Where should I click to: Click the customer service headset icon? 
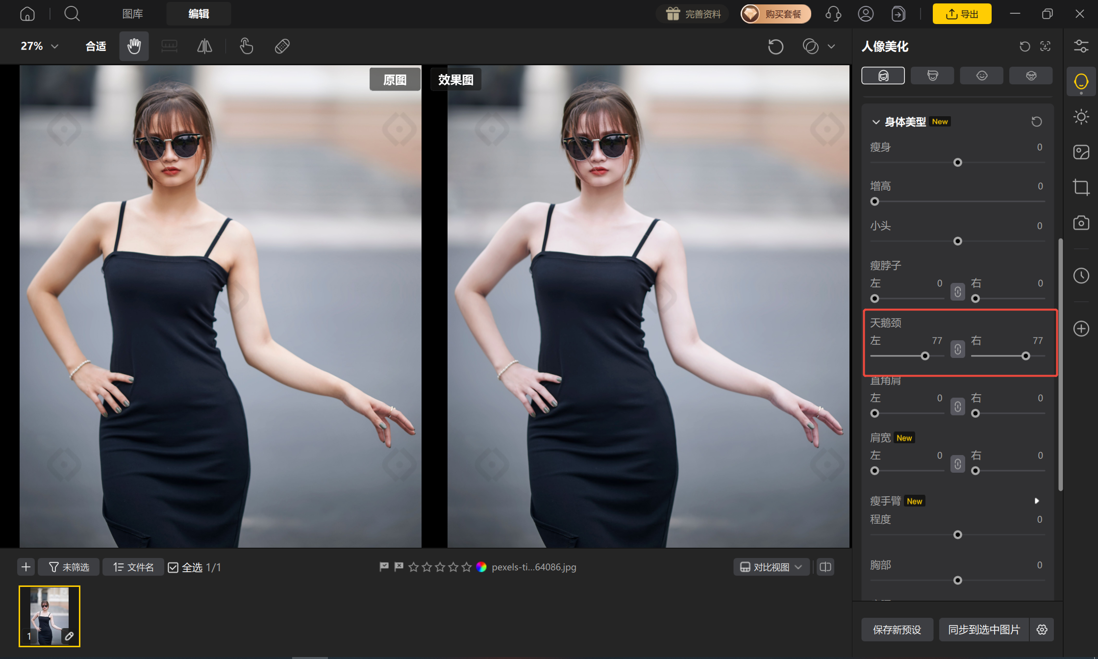tap(833, 14)
